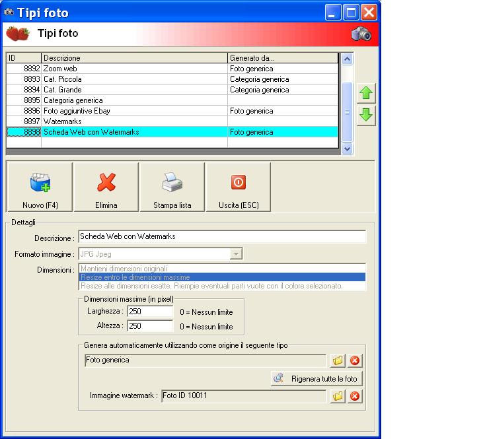Delete the type with the Elimina button
483x439 pixels.
pyautogui.click(x=106, y=187)
